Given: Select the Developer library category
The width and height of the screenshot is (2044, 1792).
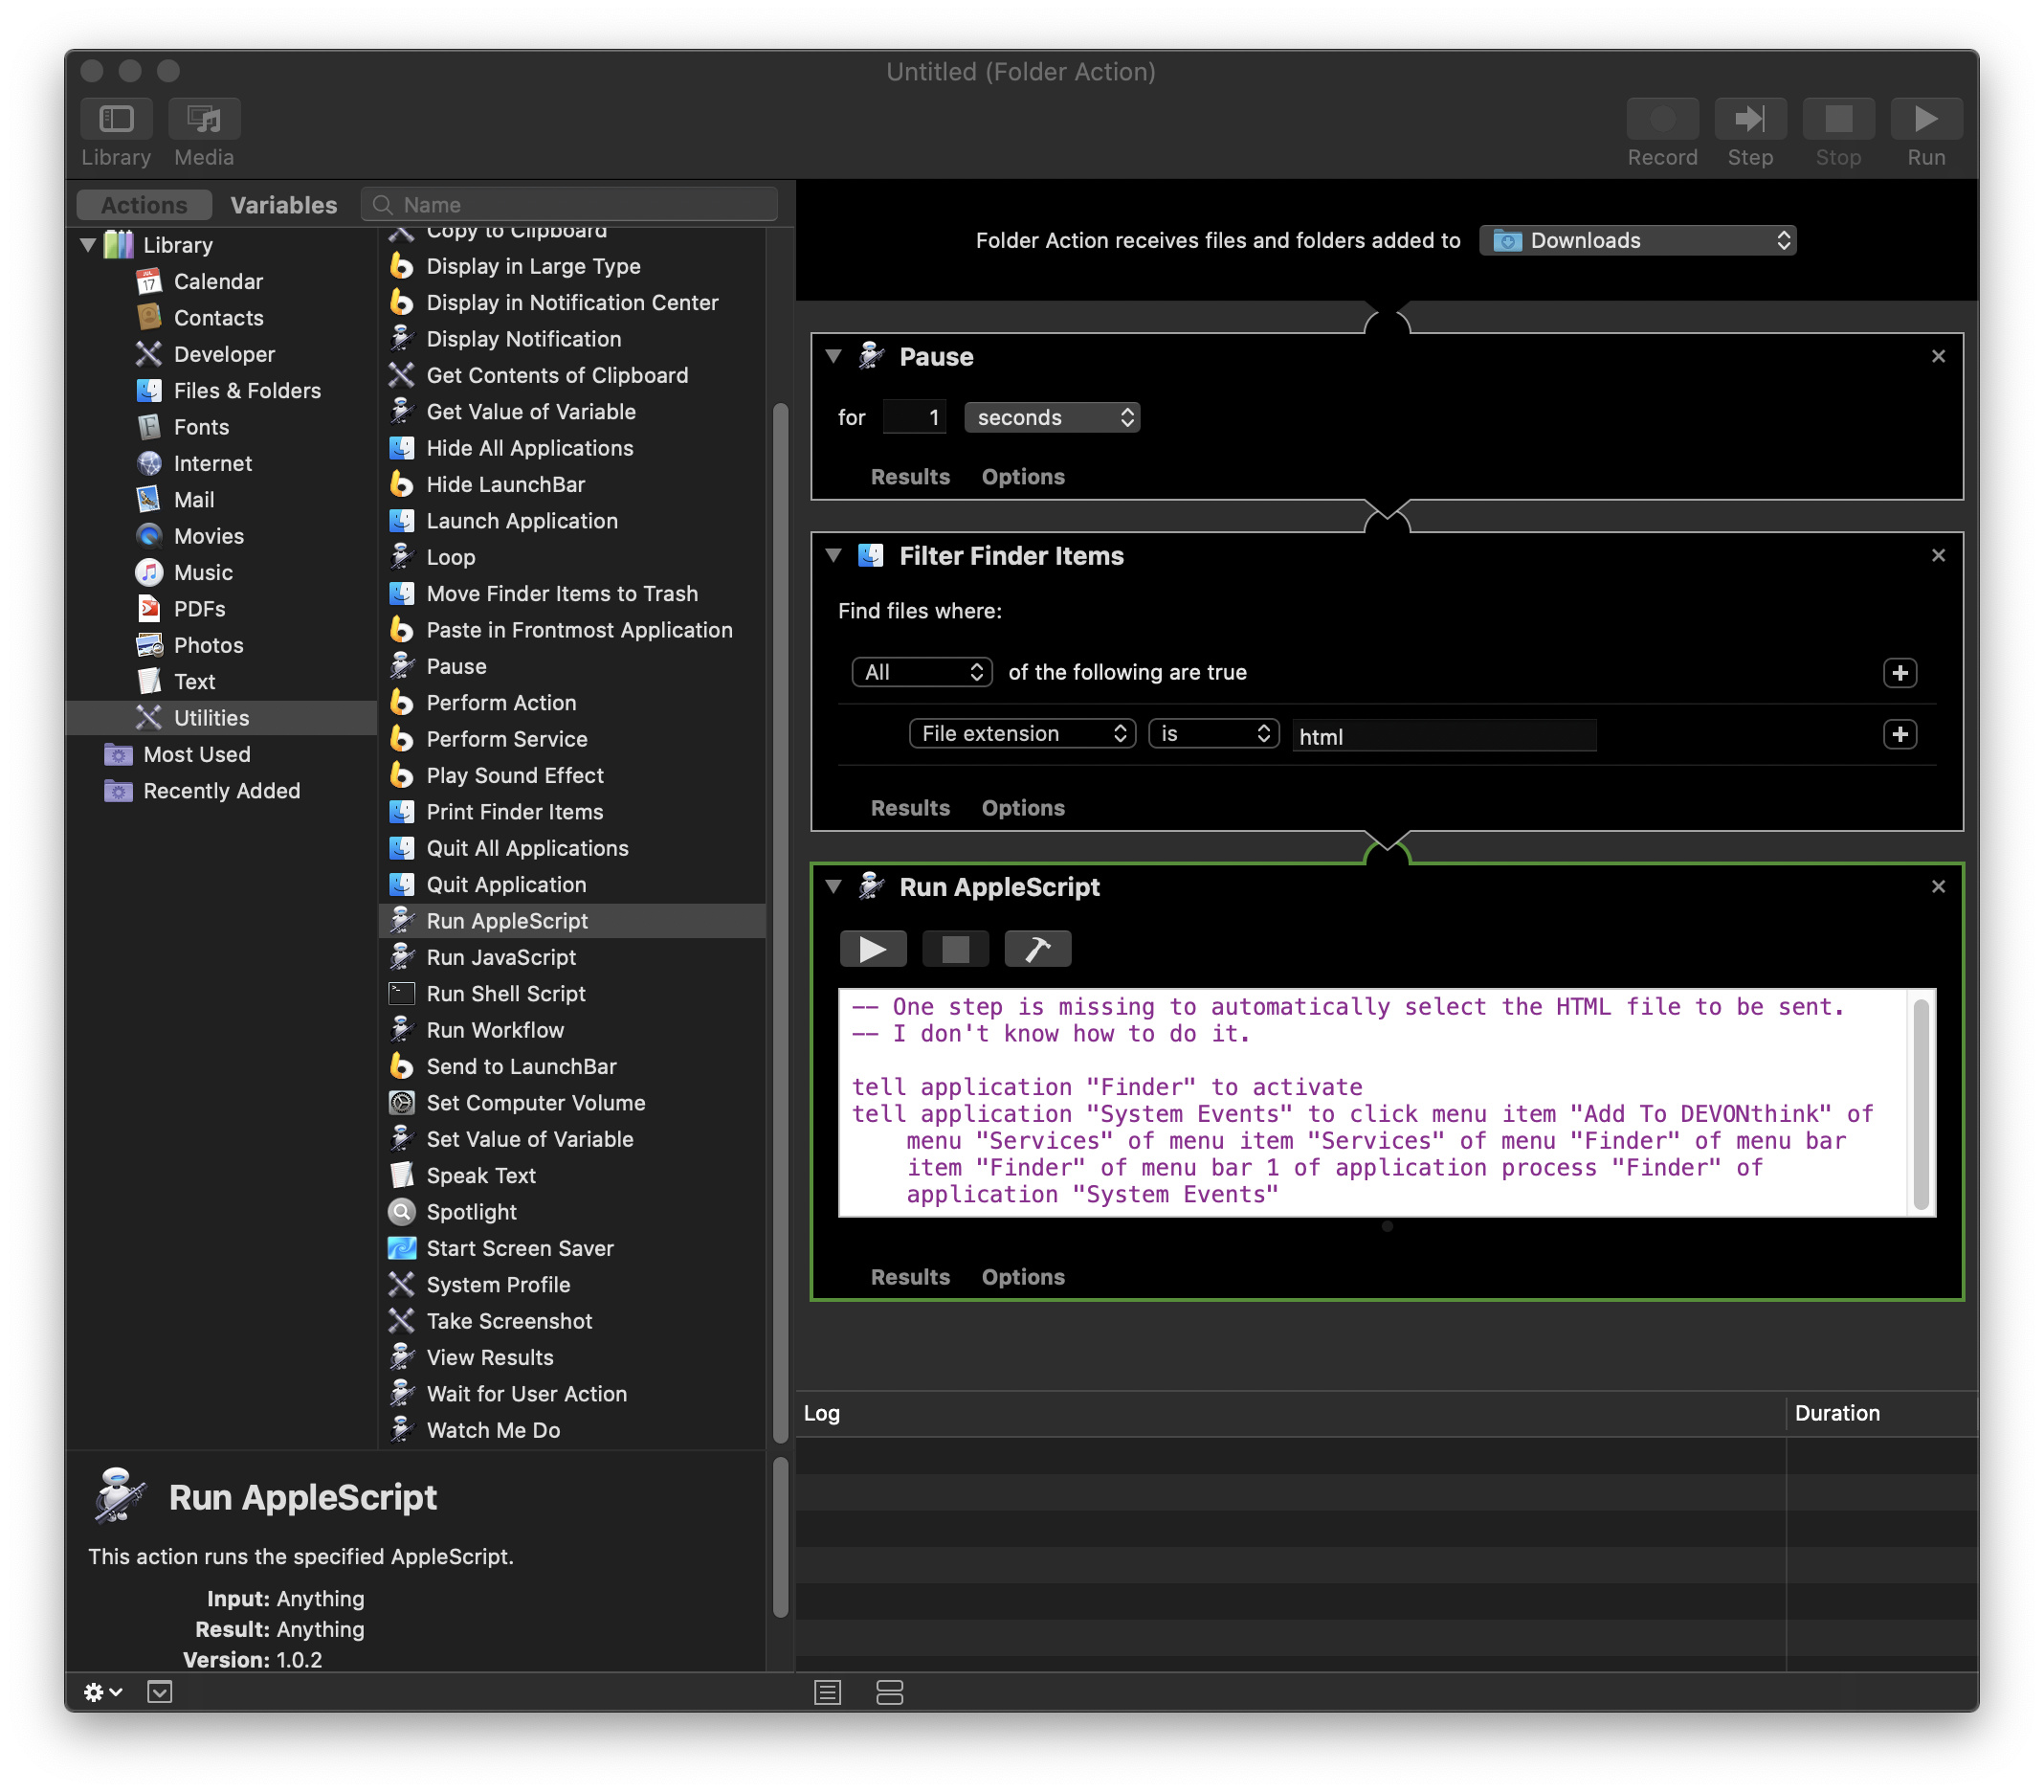Looking at the screenshot, I should (224, 354).
